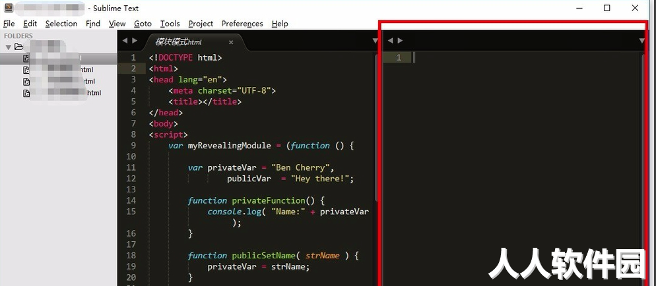Click the FOLDERS sidebar heading
Image resolution: width=656 pixels, height=286 pixels.
click(18, 36)
